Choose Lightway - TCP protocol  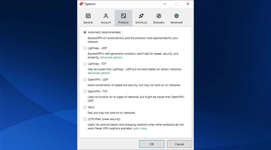[x=85, y=64]
